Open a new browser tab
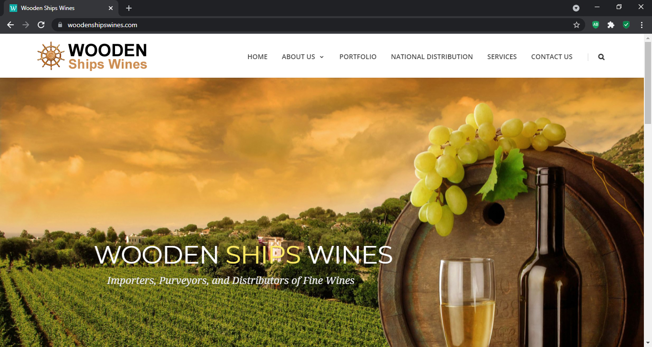Viewport: 652px width, 347px height. (129, 8)
